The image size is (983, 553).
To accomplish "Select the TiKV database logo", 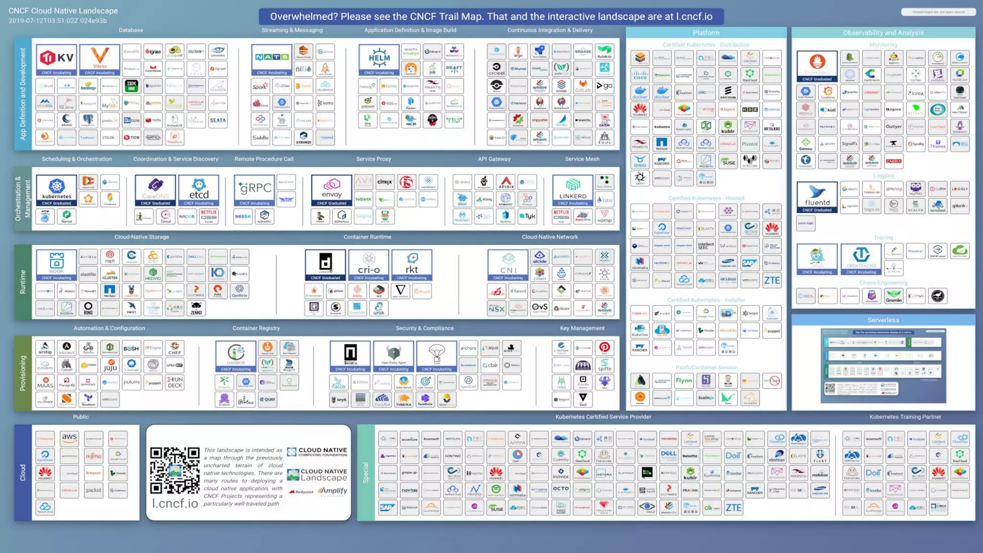I will [x=57, y=60].
